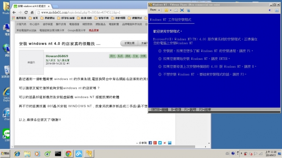Click the 分區列表 forum category link
The image size is (282, 158).
(21, 24)
